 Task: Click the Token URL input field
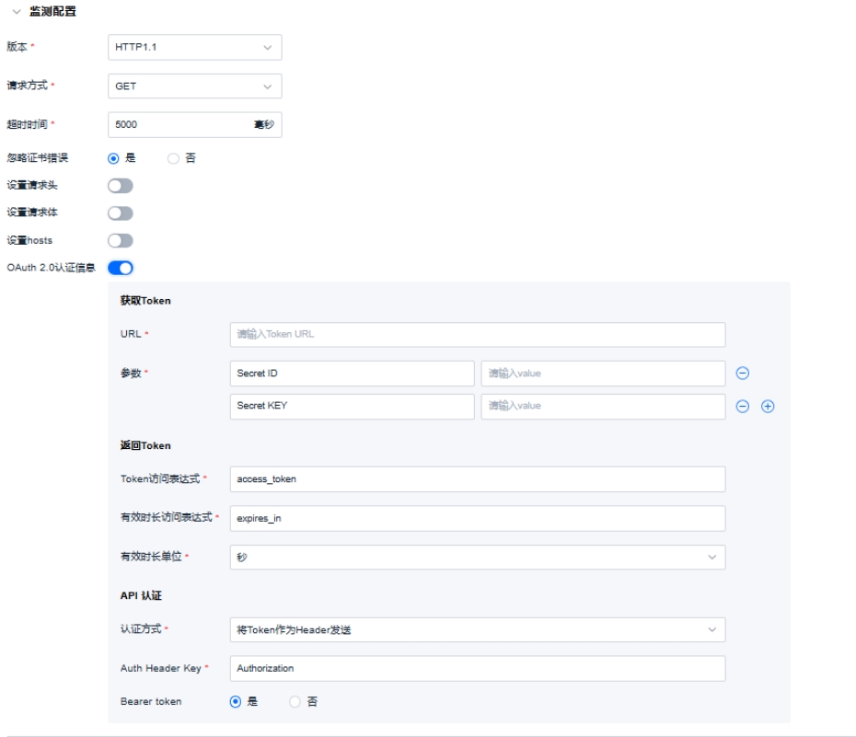pyautogui.click(x=477, y=334)
